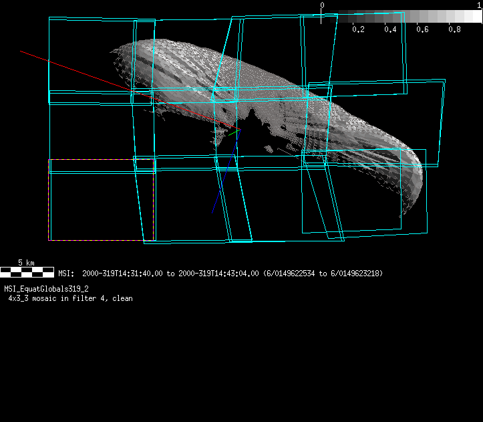This screenshot has width=483, height=422.
Task: Click the MSI_EquatGlobals319_2 sequence name
Action: (x=46, y=289)
